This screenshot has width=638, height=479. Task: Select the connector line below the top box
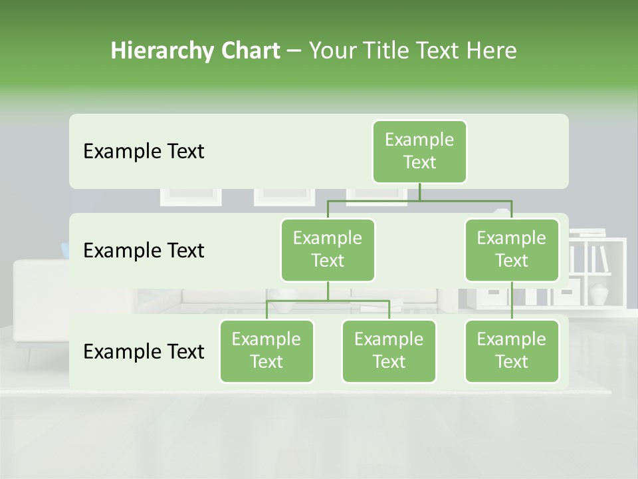tap(419, 192)
